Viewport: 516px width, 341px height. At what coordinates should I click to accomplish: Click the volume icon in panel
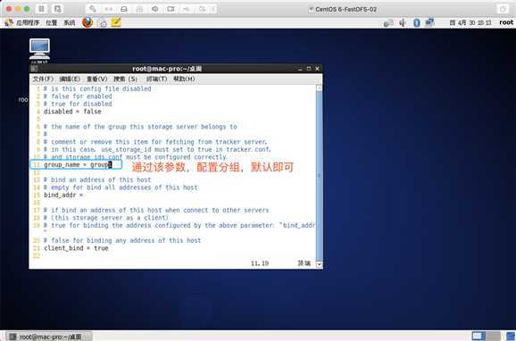point(403,22)
